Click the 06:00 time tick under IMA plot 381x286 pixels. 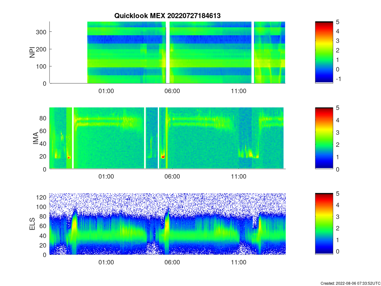(x=172, y=177)
